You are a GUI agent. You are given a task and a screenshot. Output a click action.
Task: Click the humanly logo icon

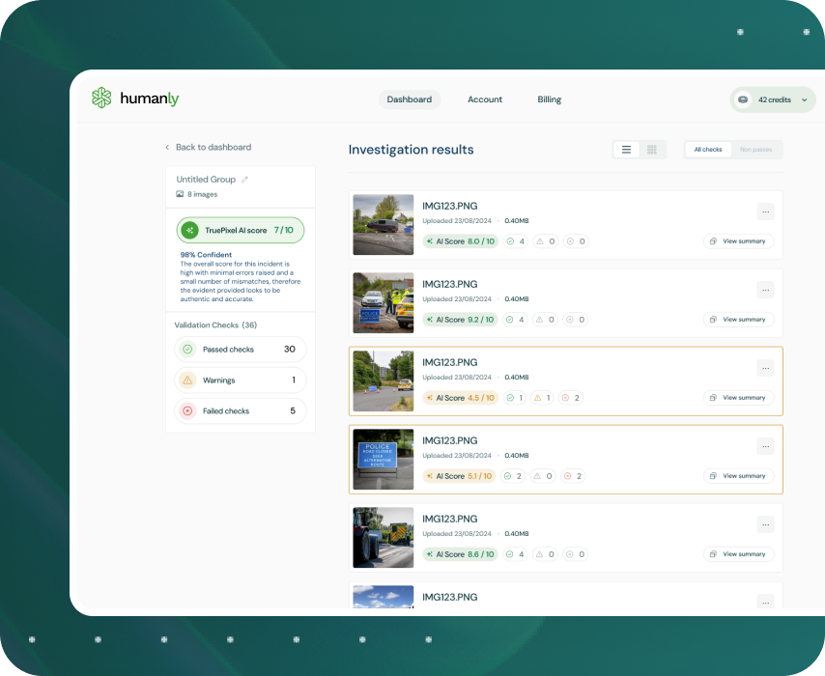point(101,98)
